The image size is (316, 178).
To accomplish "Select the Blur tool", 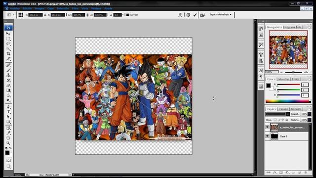I will click(x=8, y=95).
